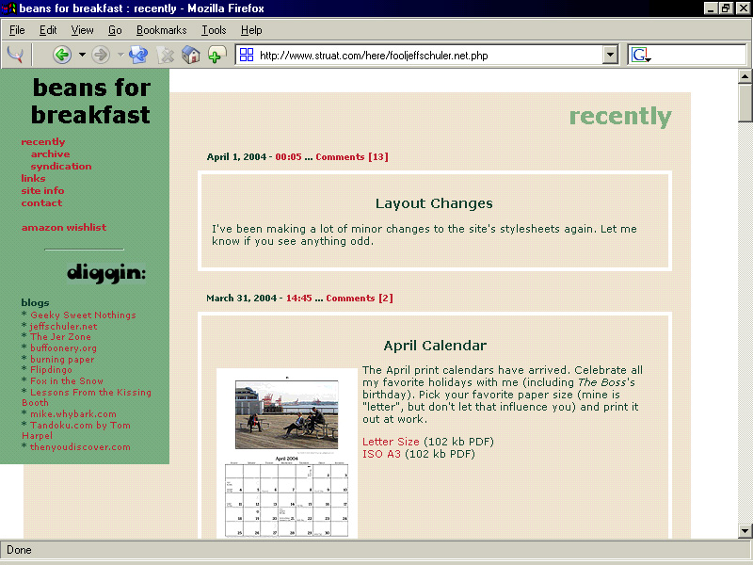Visit the Geeky Sweet Nothings blog link
The image size is (753, 565).
pyautogui.click(x=83, y=315)
